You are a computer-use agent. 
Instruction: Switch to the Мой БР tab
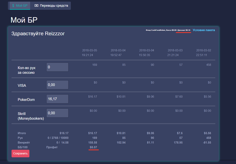[20, 6]
